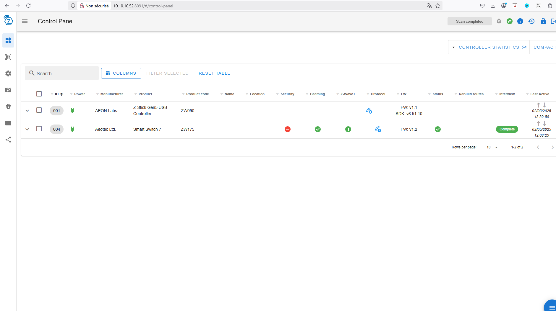Open Scenes sidebar icon
Viewport: 556px width, 311px height.
pyautogui.click(x=8, y=90)
